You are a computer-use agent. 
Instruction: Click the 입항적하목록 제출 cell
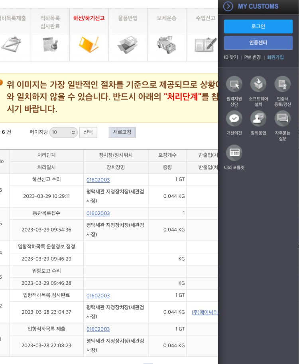(46, 329)
